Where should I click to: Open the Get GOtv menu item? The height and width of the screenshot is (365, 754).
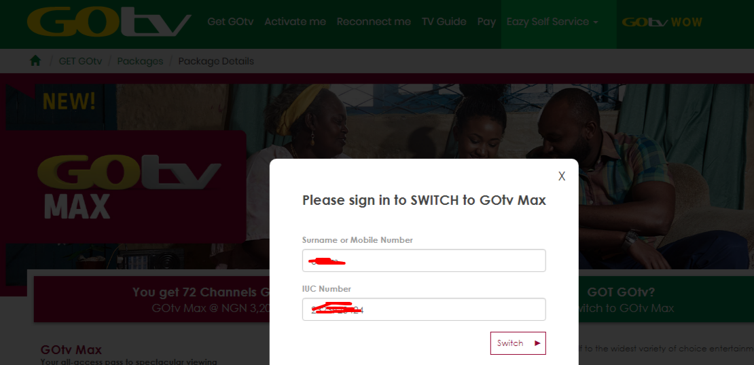click(x=230, y=22)
